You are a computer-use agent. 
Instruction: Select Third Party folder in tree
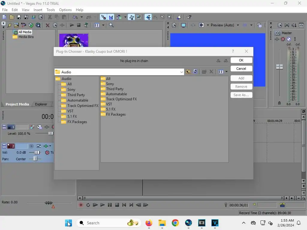(76, 95)
